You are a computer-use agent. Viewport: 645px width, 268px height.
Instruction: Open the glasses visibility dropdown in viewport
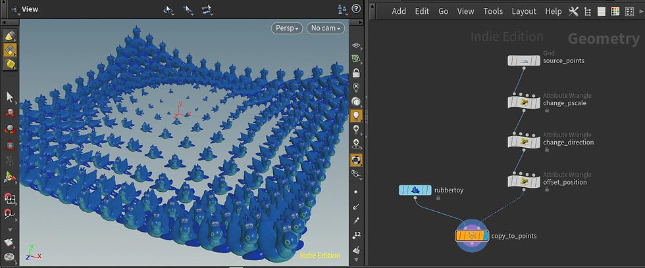pos(356,175)
